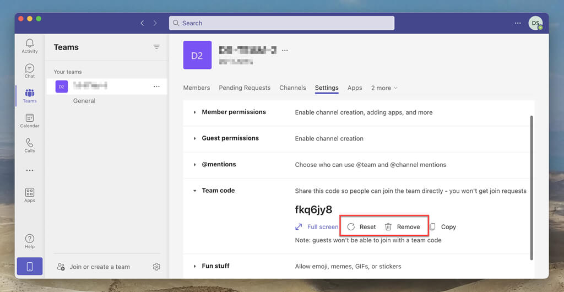Viewport: 564px width, 292px height.
Task: Click the filter icon beside Teams heading
Action: [x=156, y=47]
